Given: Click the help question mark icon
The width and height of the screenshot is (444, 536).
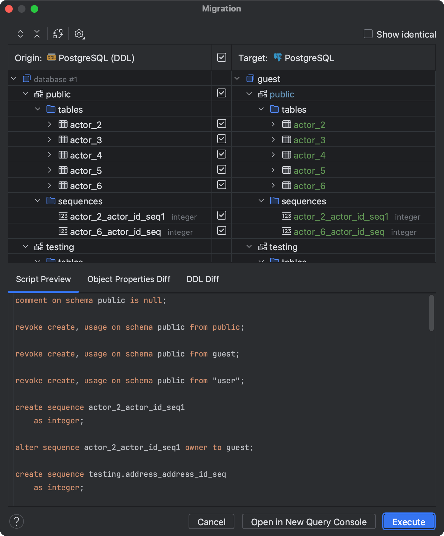Looking at the screenshot, I should point(17,521).
